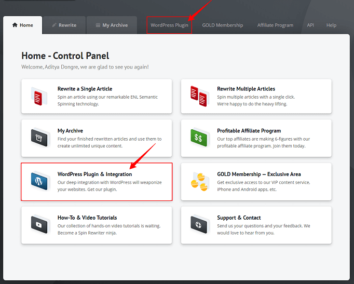Click the video play icon for Tutorials
Image resolution: width=354 pixels, height=284 pixels.
tap(39, 224)
